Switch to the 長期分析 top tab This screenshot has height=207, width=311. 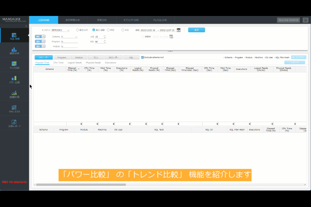coord(102,20)
